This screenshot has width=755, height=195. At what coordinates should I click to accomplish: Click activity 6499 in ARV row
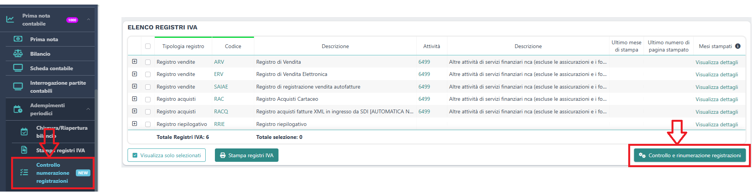[x=424, y=62]
